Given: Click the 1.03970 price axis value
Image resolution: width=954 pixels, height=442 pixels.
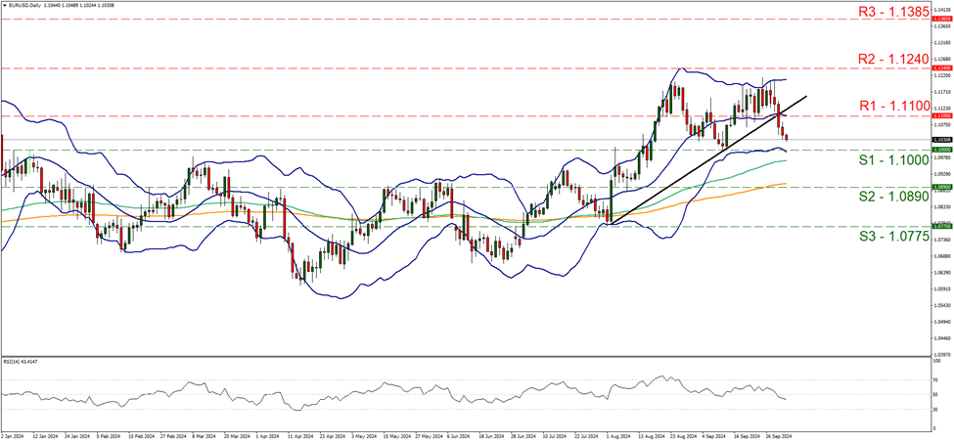Looking at the screenshot, I should (944, 354).
